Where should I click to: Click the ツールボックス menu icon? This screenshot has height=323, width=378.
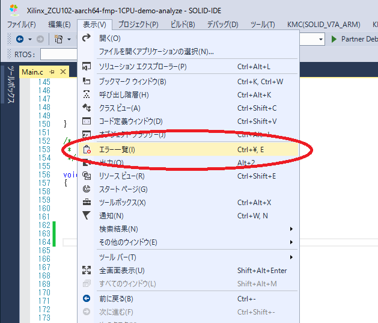click(87, 203)
